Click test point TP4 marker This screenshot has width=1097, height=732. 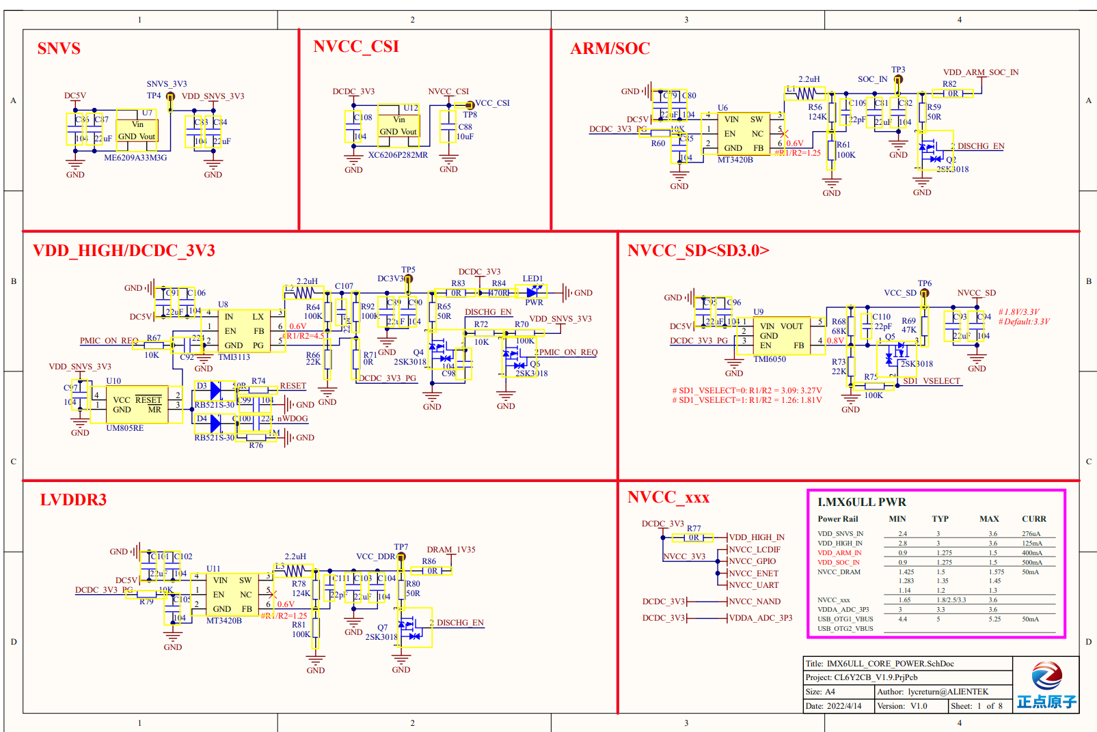(x=170, y=97)
